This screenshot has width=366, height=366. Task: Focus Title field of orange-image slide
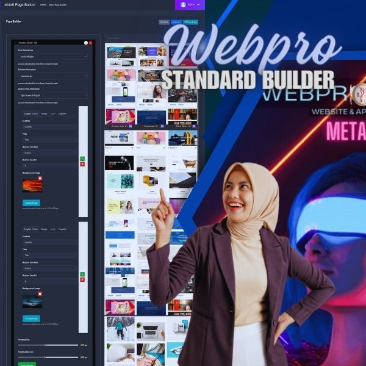[50, 140]
